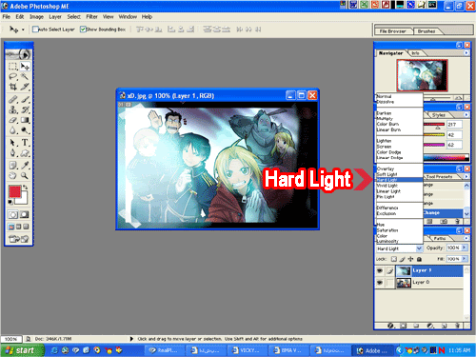Choose the Lasso tool

pyautogui.click(x=13, y=76)
